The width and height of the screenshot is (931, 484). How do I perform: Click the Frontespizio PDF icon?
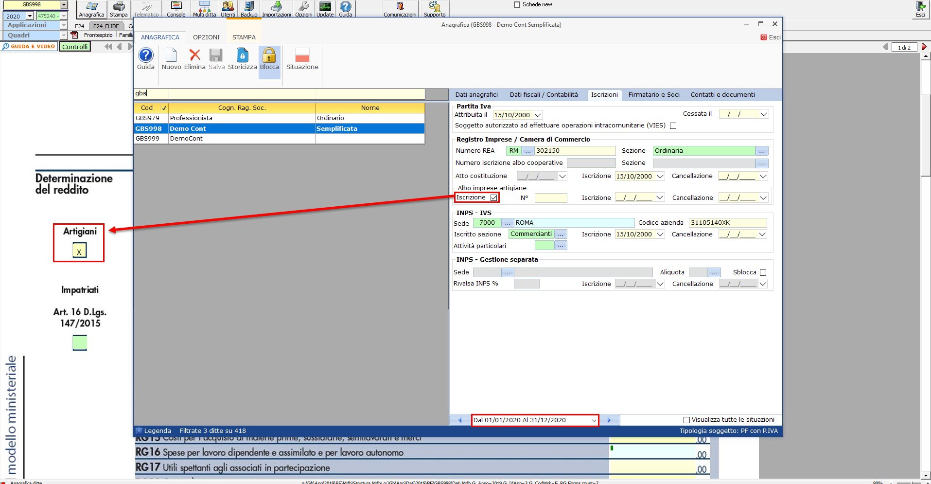75,35
